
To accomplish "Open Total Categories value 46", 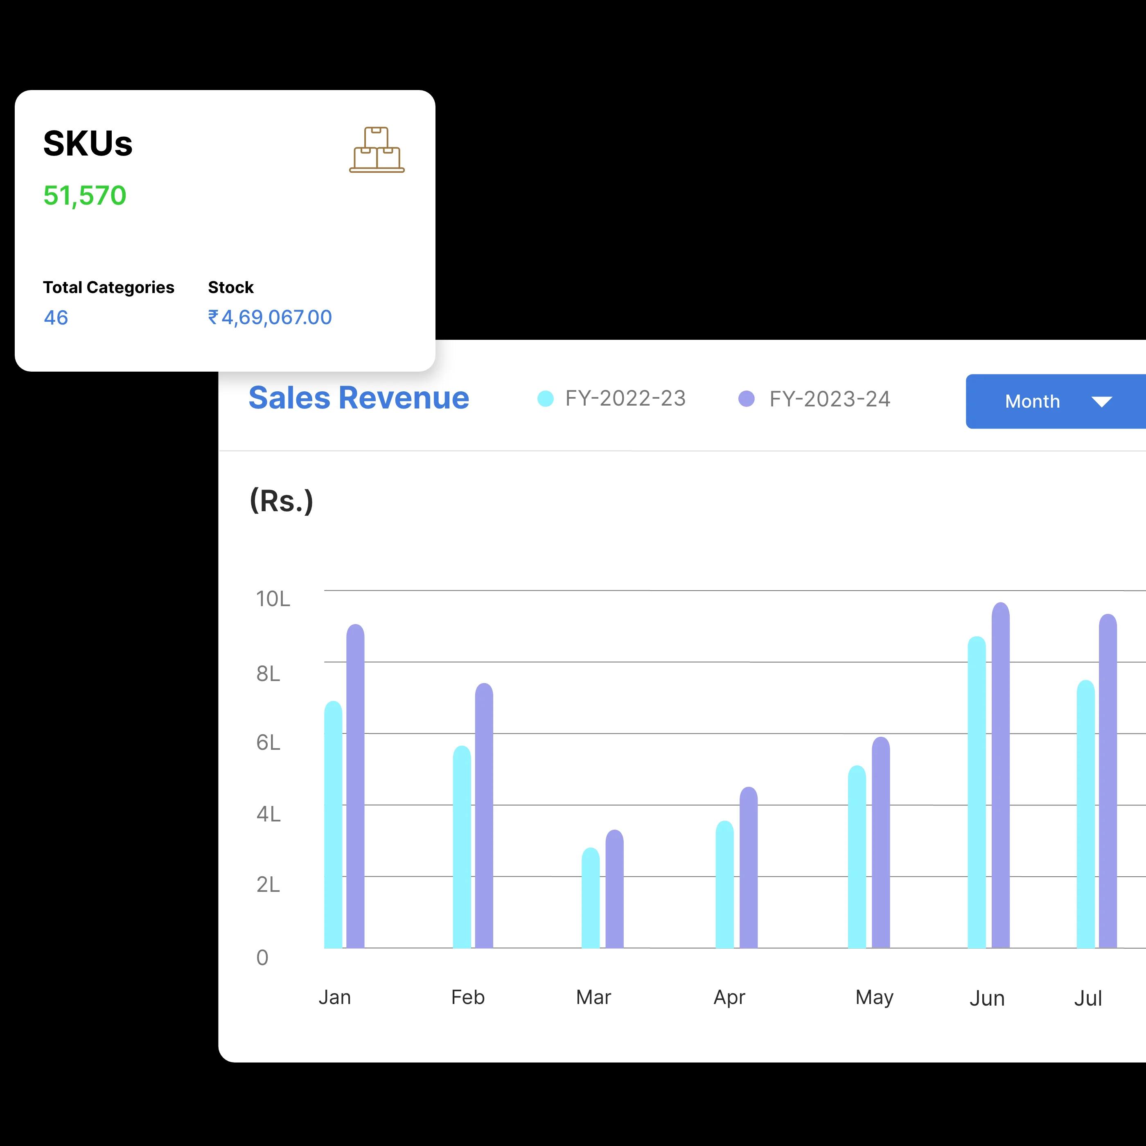I will [56, 317].
